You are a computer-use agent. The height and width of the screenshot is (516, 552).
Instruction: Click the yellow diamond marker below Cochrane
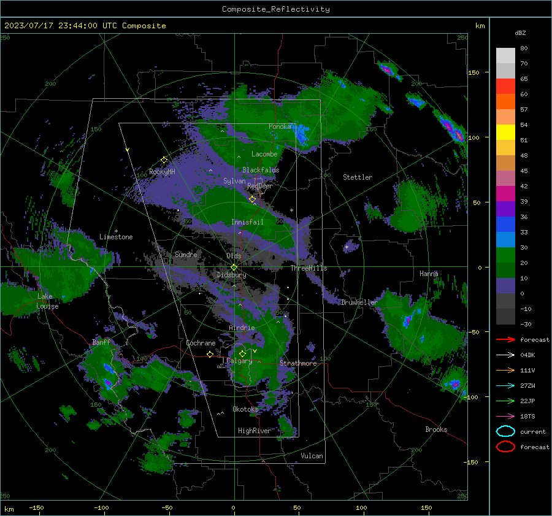pos(210,354)
